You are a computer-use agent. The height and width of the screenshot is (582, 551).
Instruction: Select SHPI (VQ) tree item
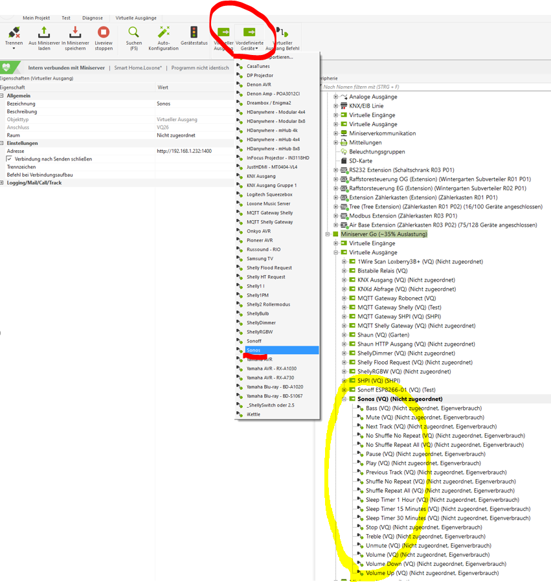pos(379,381)
